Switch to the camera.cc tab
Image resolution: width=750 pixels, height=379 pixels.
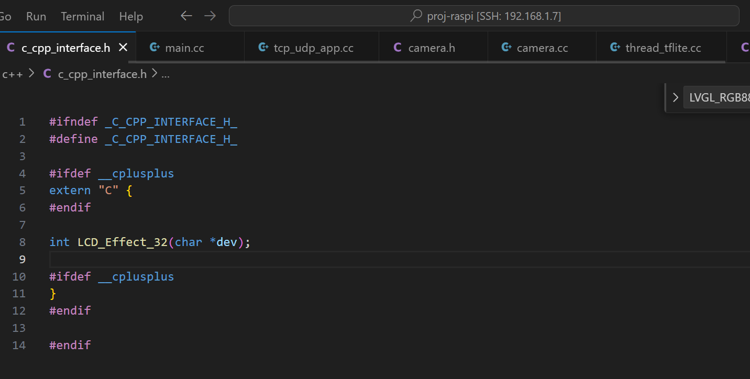542,48
